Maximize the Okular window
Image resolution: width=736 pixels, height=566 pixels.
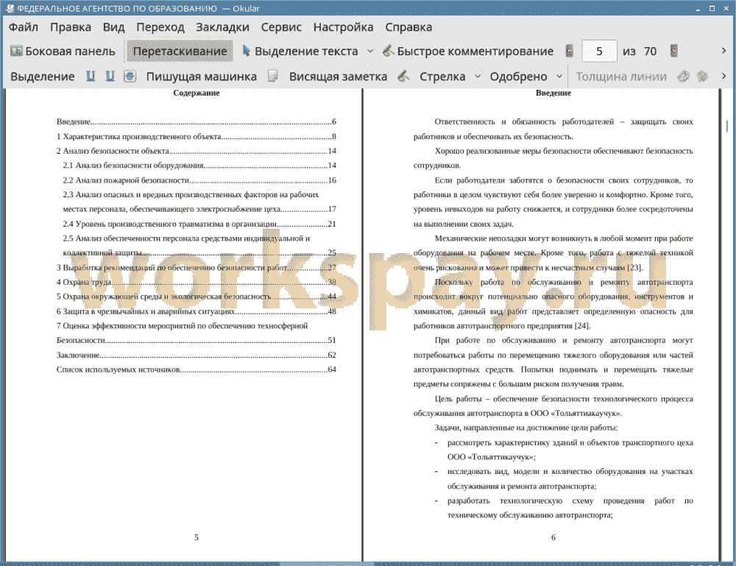[712, 8]
